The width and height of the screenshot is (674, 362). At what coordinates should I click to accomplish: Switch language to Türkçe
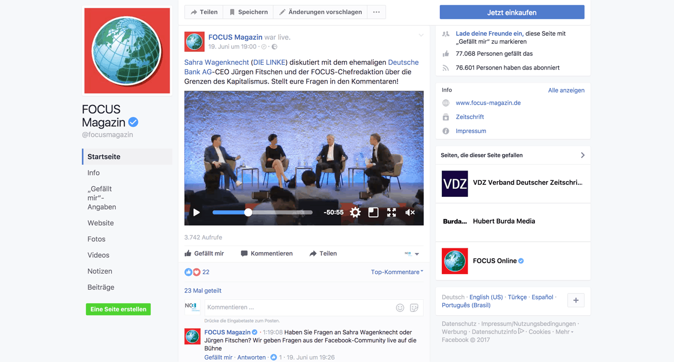tap(517, 297)
